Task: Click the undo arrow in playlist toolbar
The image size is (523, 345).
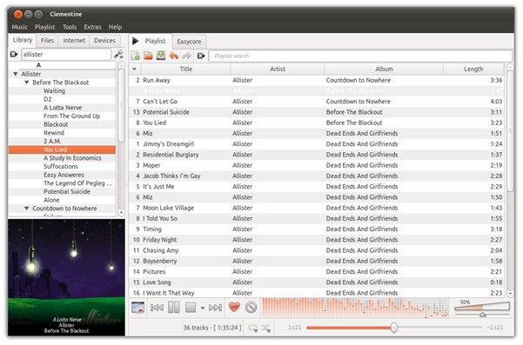Action: 174,56
